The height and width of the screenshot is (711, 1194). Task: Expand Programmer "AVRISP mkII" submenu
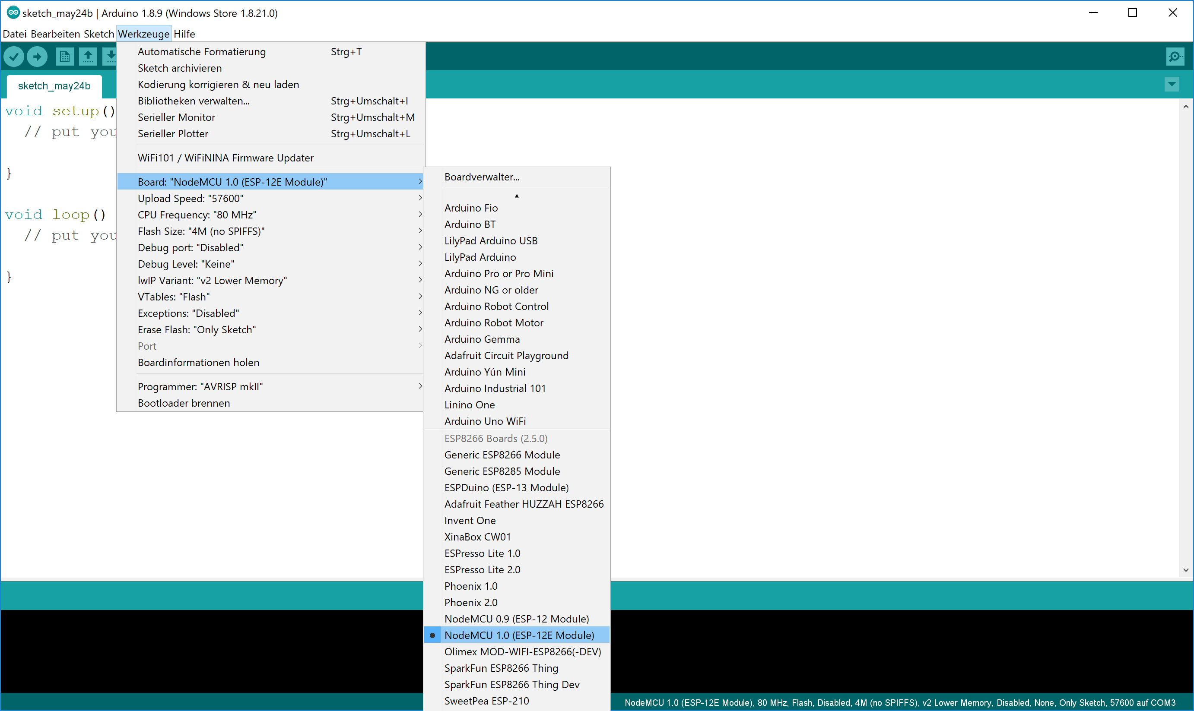point(271,386)
